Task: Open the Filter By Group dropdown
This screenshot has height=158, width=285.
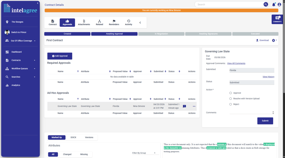Action: 144,153
